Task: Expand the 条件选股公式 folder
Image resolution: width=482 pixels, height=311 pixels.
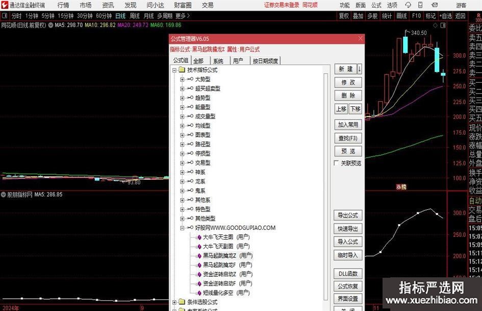Action: (174, 302)
